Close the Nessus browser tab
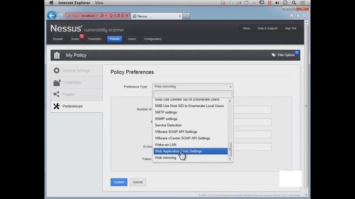 [x=180, y=16]
